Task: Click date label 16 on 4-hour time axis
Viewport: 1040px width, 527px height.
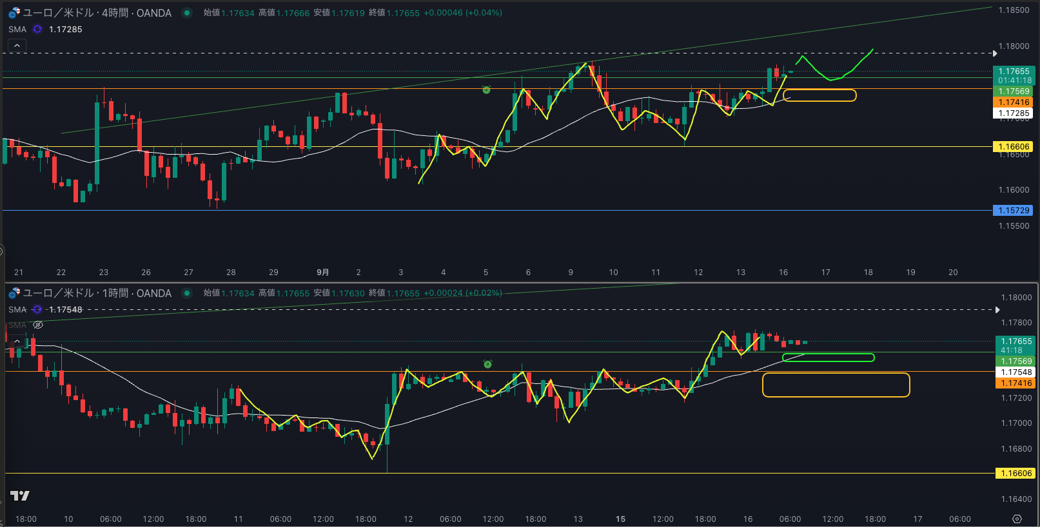Action: click(x=783, y=273)
